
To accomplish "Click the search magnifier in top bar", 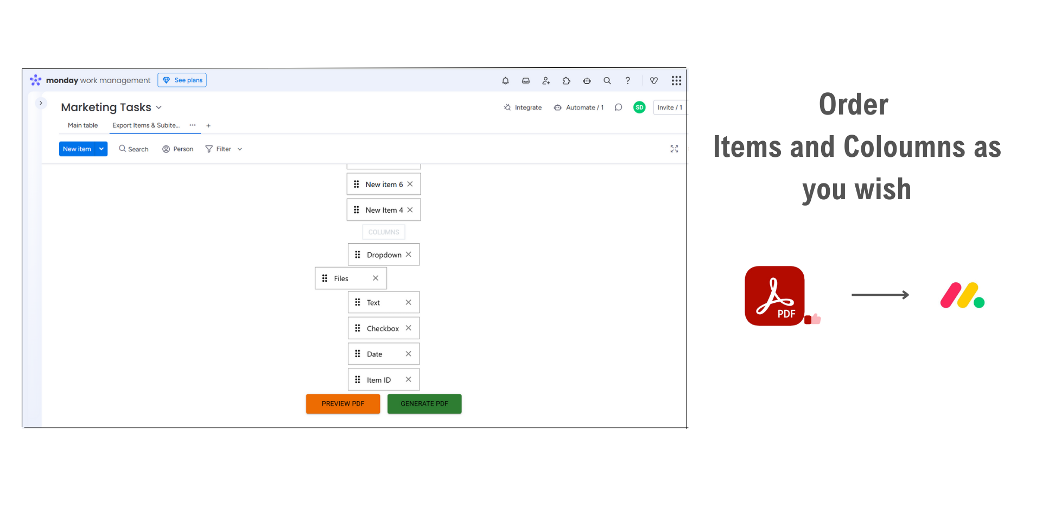I will pyautogui.click(x=607, y=81).
